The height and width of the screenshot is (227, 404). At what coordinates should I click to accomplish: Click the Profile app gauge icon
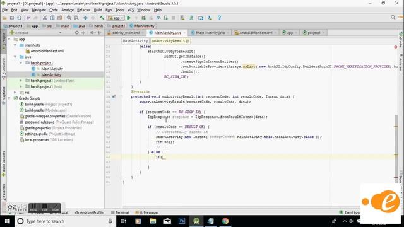[158, 18]
